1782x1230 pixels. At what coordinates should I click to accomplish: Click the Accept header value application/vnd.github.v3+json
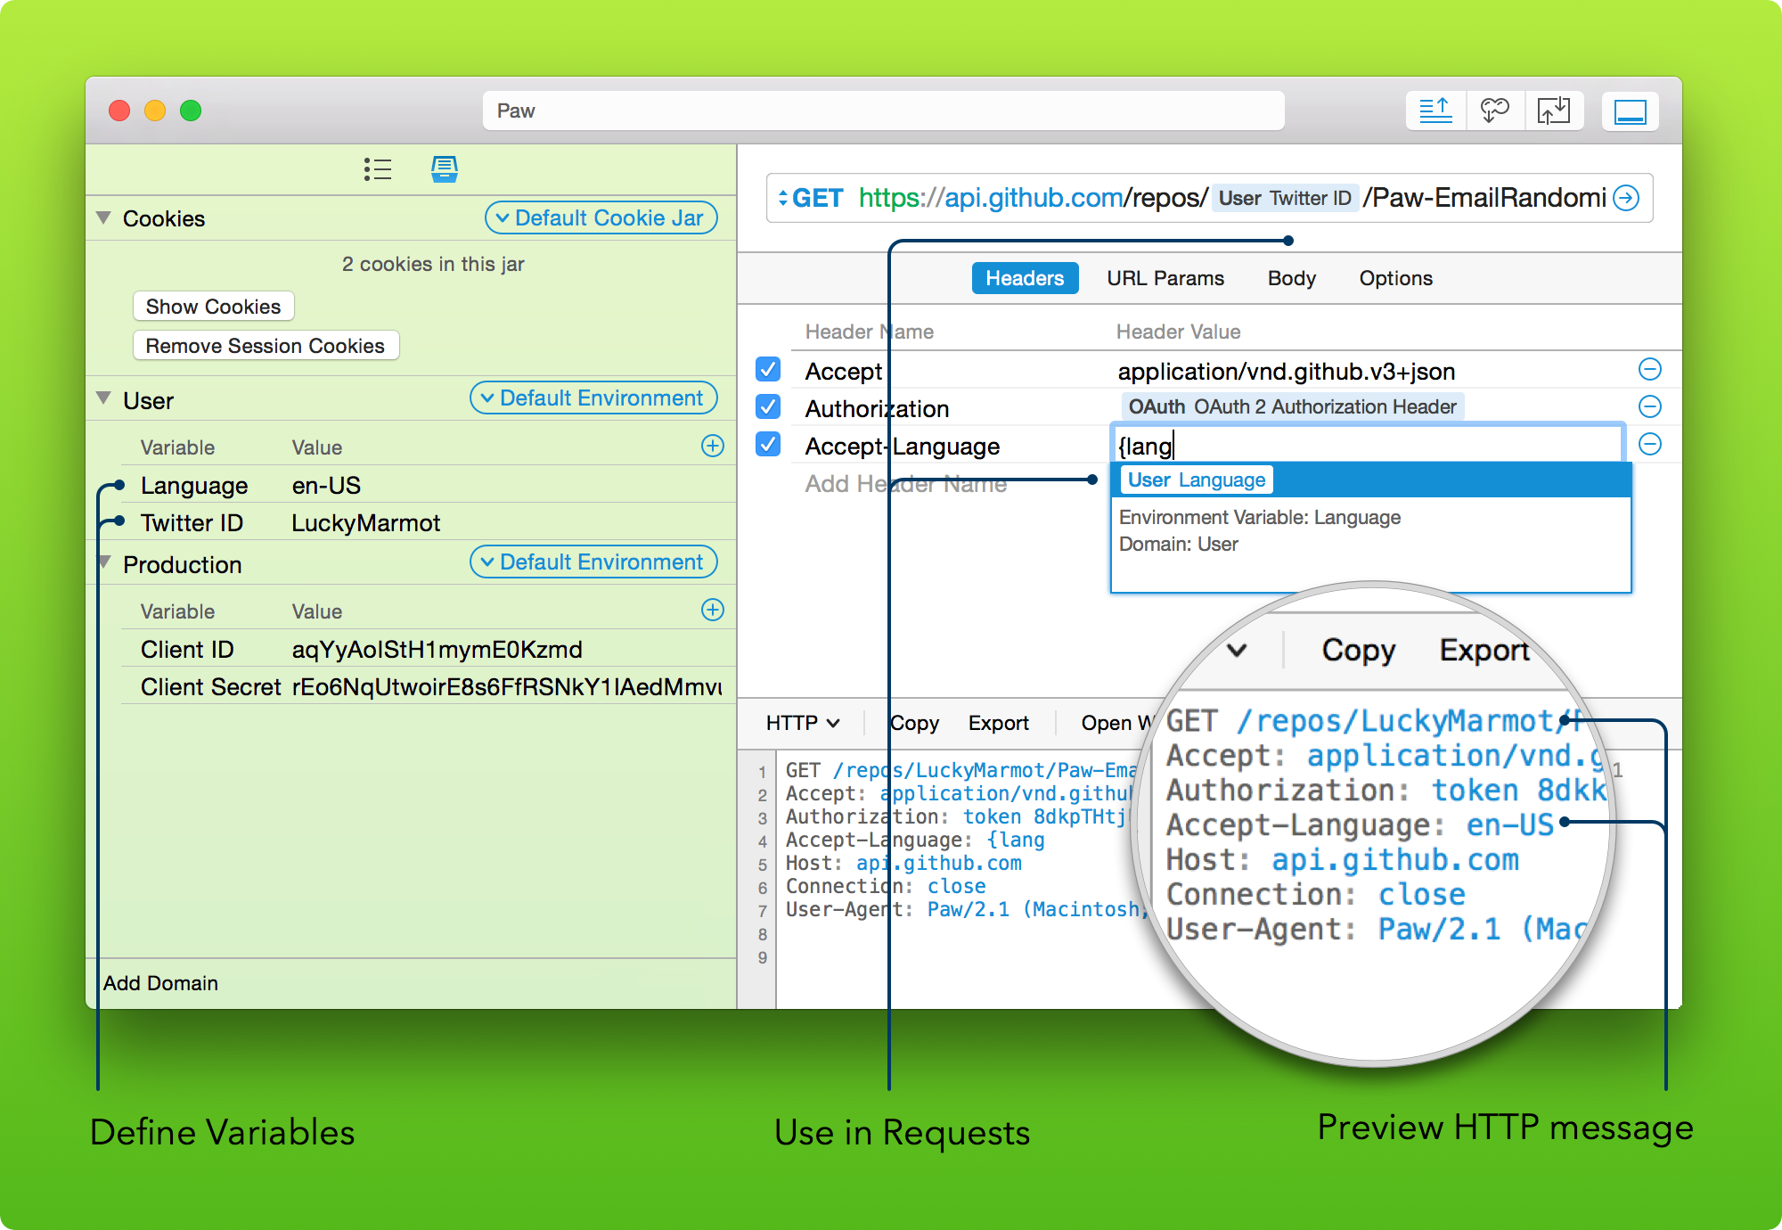(x=1287, y=372)
